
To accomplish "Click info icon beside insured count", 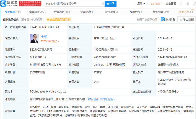I will click(x=97, y=82).
